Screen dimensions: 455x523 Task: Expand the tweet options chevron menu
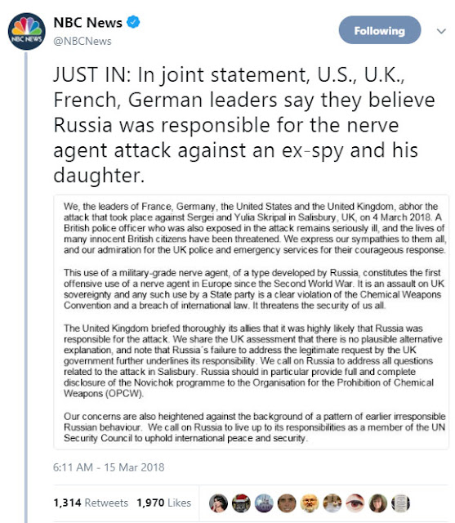coord(441,31)
